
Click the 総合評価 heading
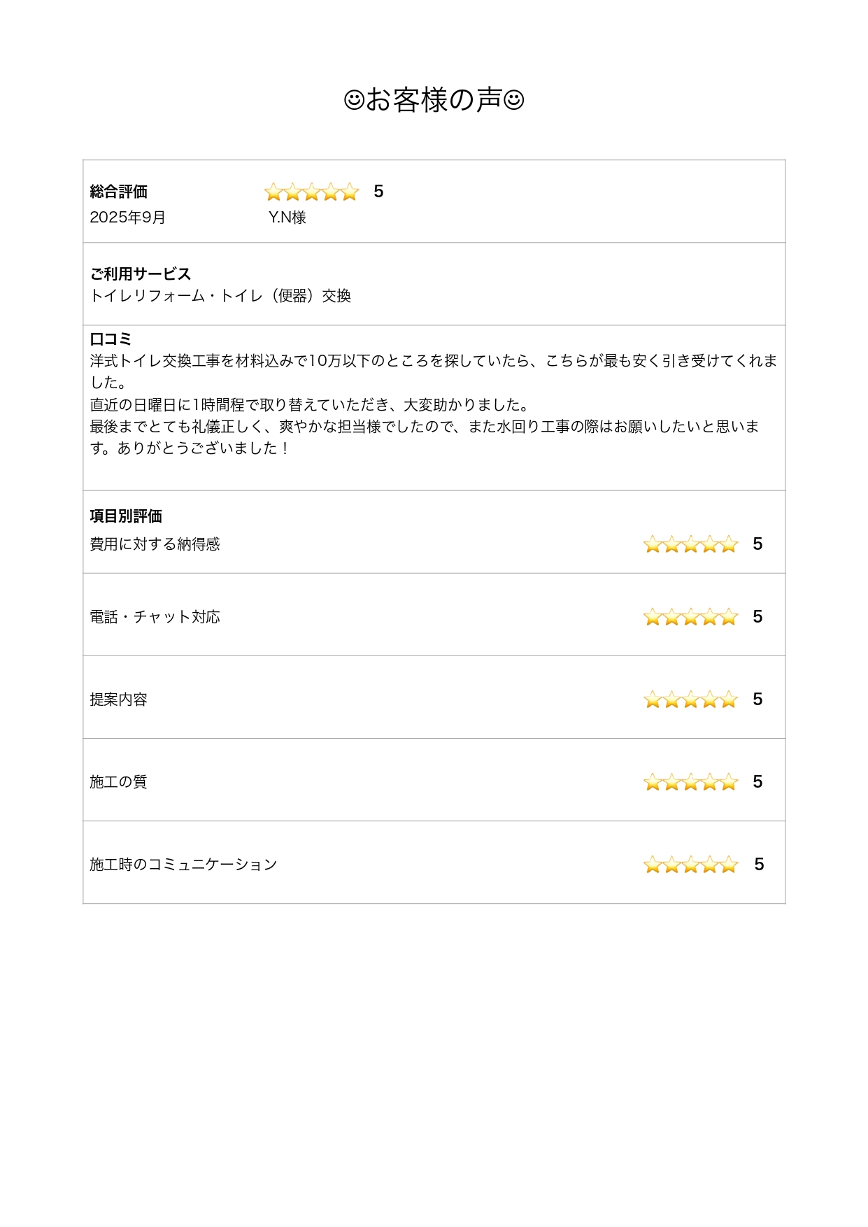(x=119, y=192)
